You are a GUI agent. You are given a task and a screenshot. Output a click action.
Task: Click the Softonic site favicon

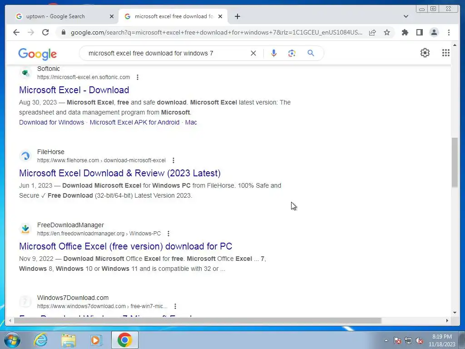(x=25, y=73)
